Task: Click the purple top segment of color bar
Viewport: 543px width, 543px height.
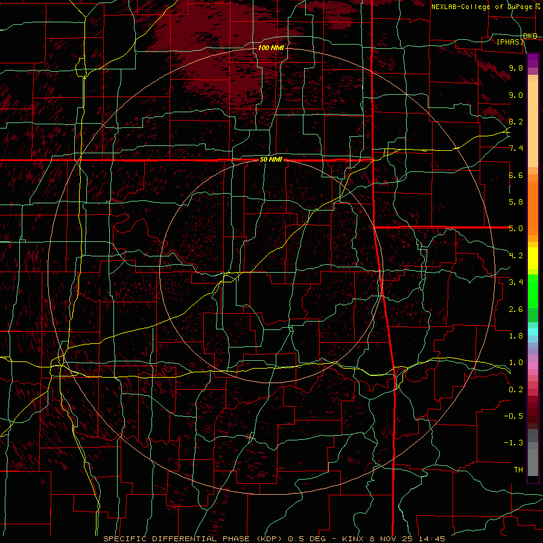Action: 533,60
